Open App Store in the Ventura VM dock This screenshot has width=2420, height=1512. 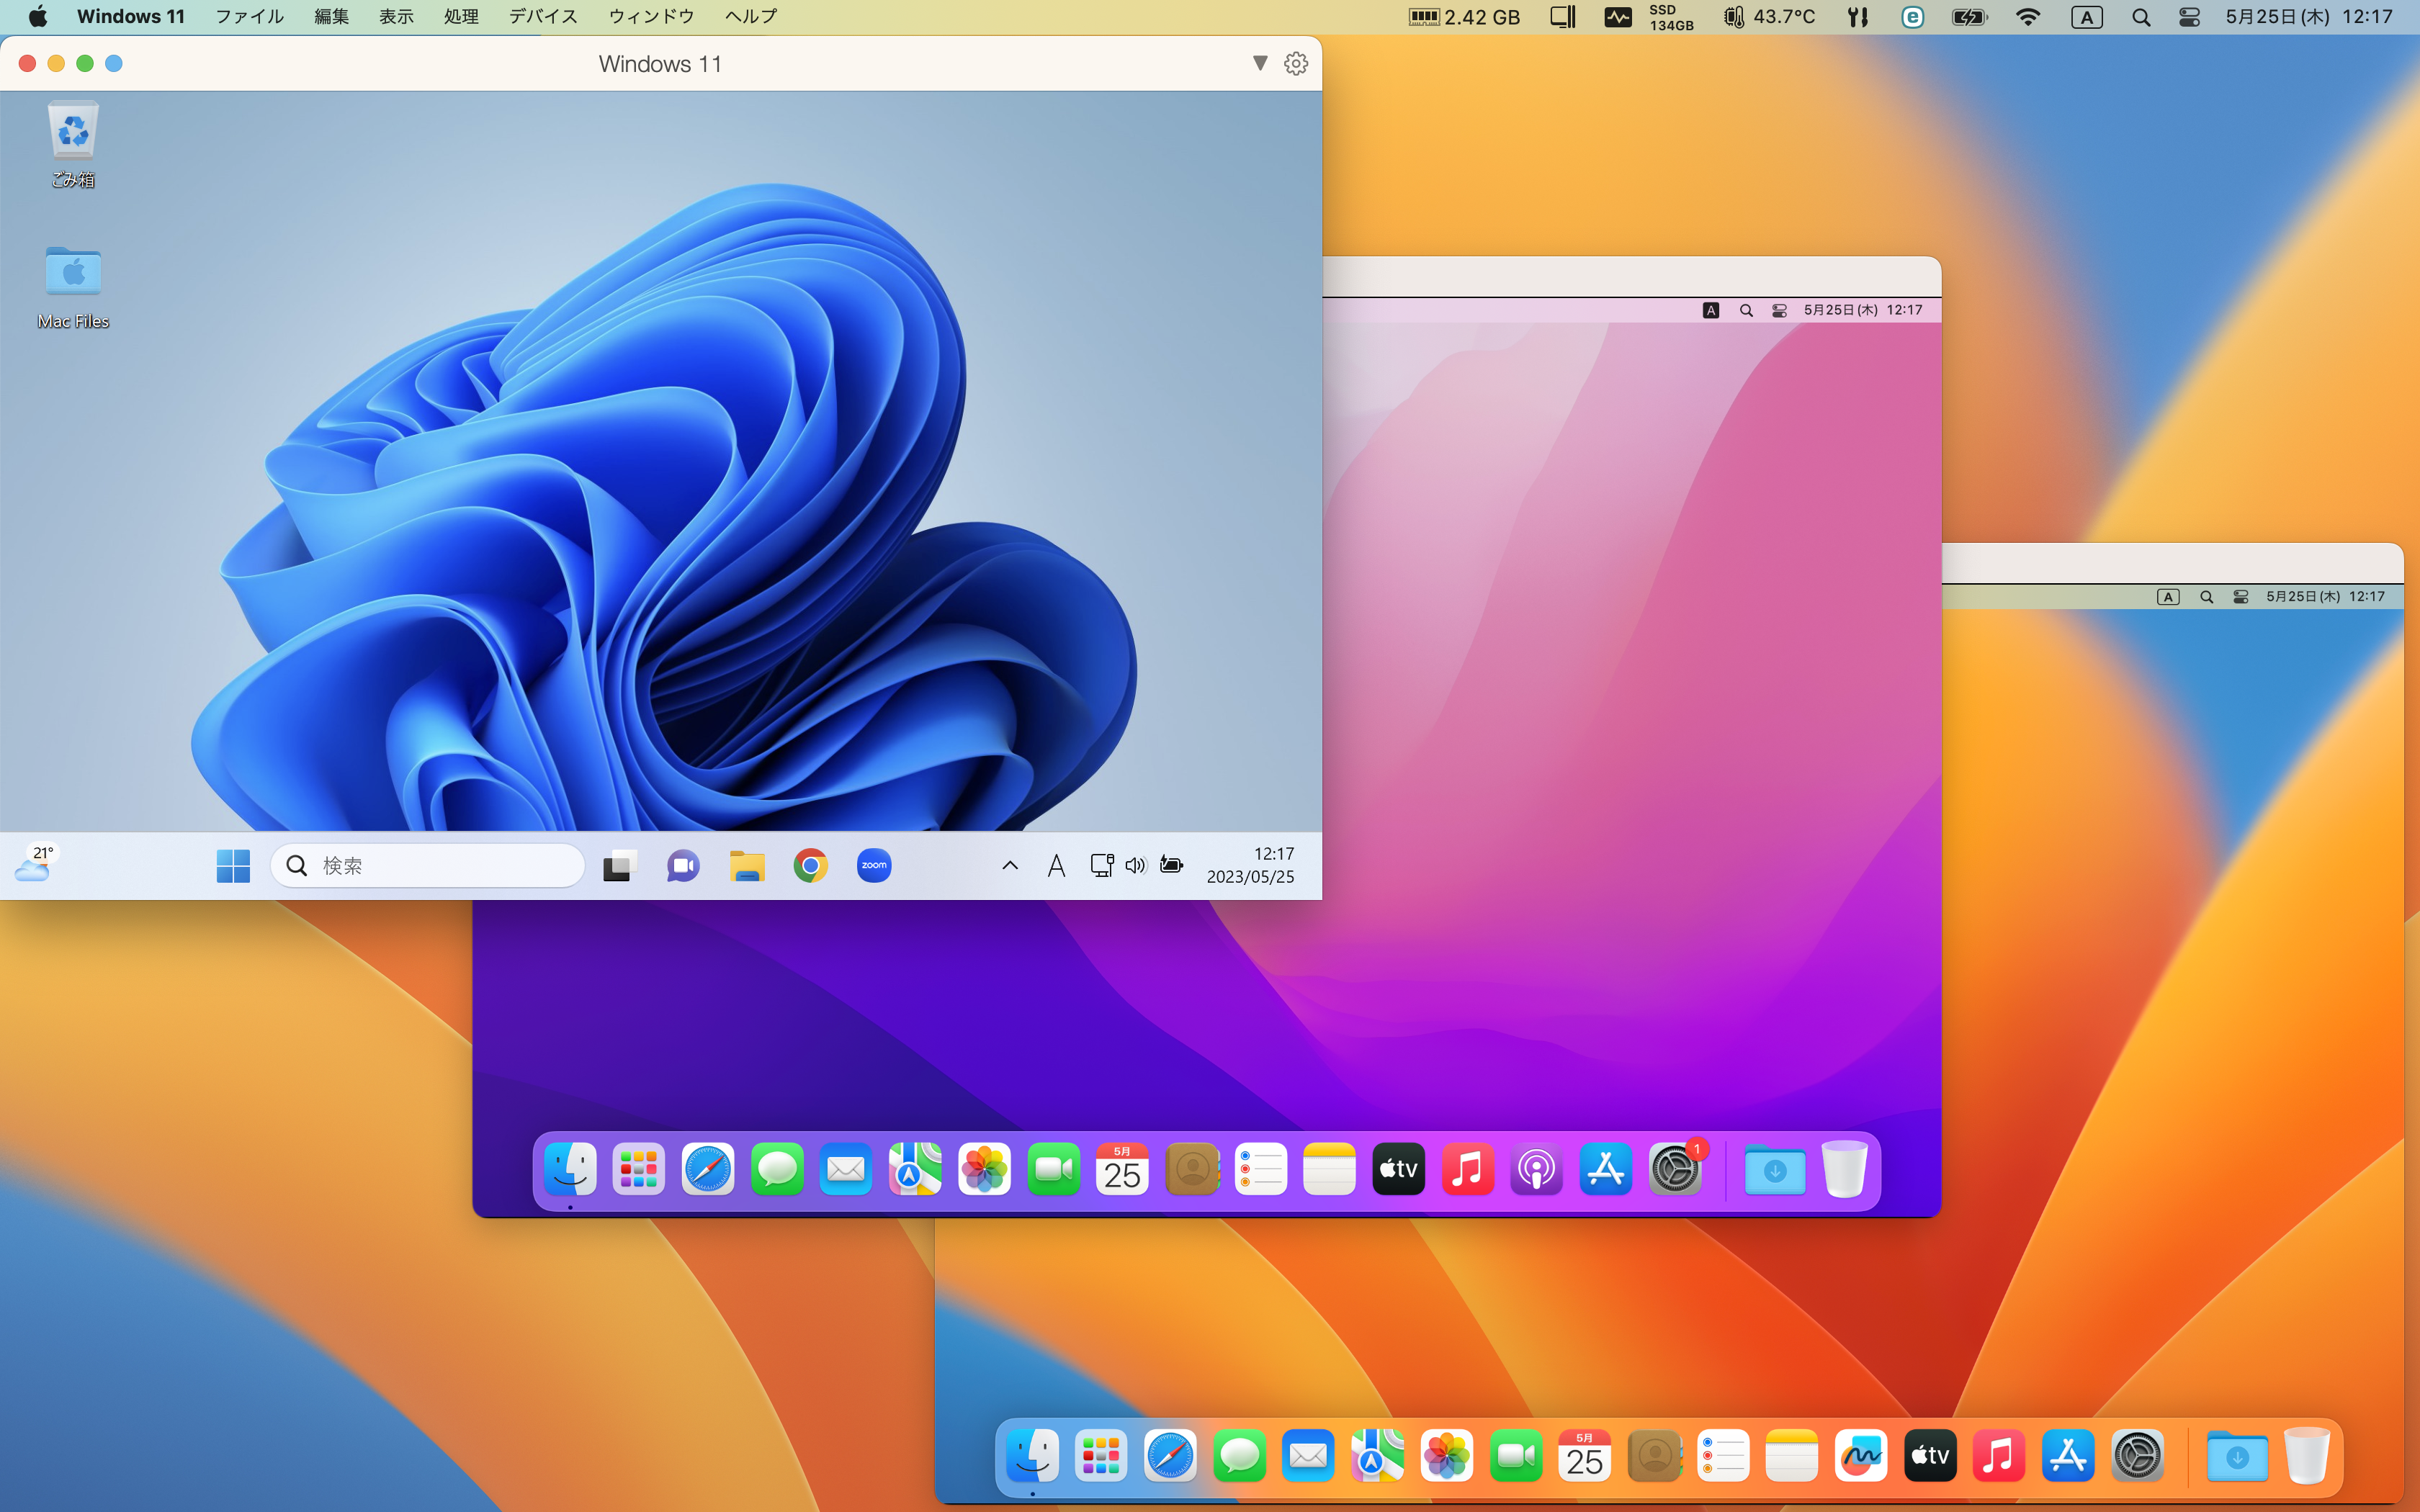pyautogui.click(x=2068, y=1456)
